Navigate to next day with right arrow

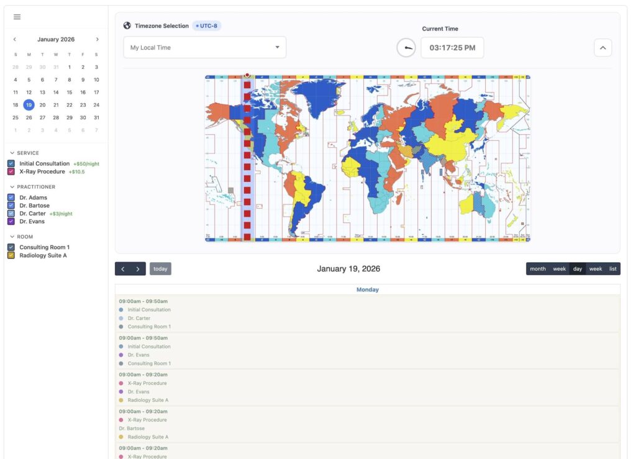pos(138,269)
